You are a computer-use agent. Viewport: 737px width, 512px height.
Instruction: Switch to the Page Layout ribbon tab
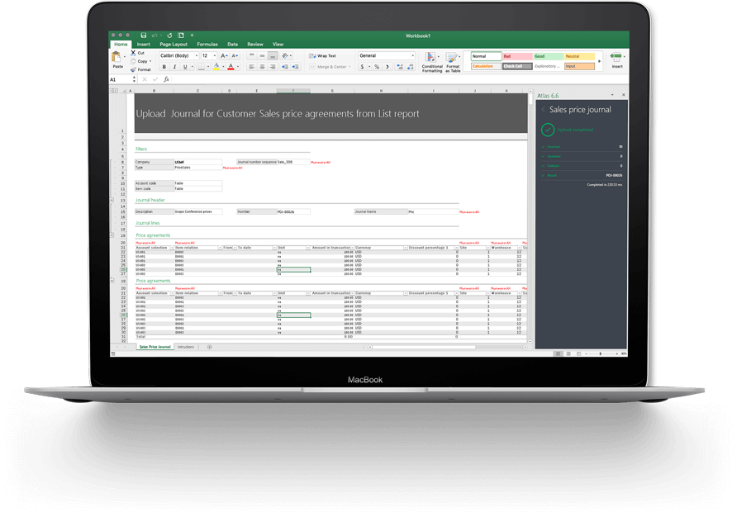pos(174,44)
